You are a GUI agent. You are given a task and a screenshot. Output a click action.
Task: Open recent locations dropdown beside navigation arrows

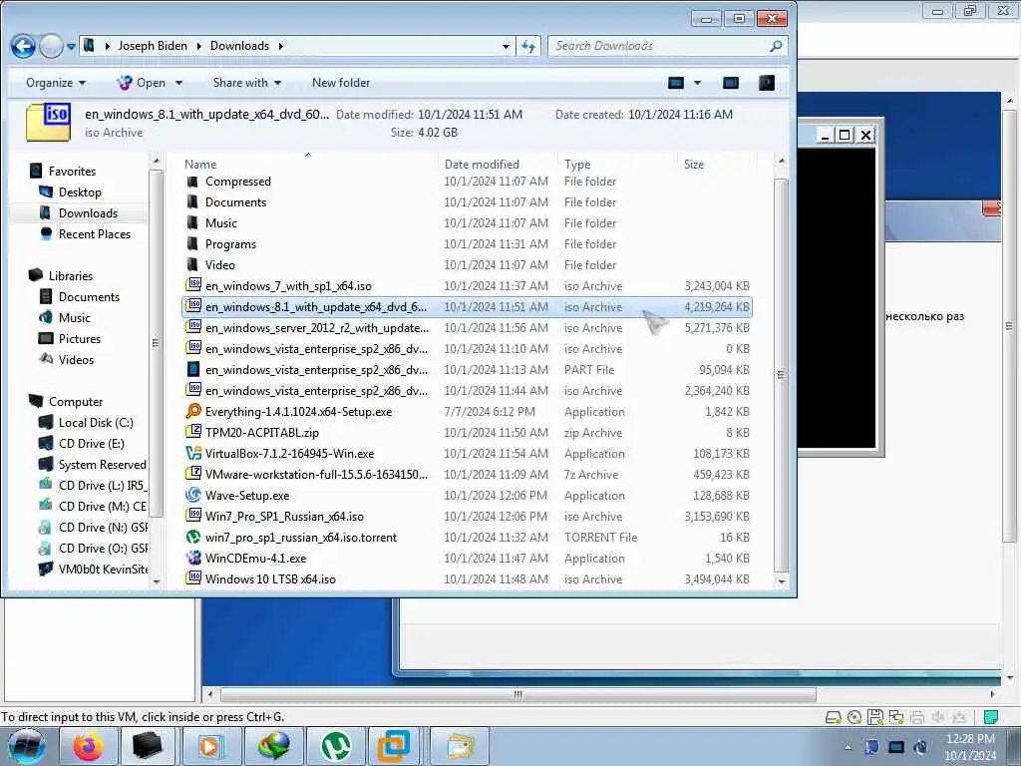pyautogui.click(x=71, y=46)
